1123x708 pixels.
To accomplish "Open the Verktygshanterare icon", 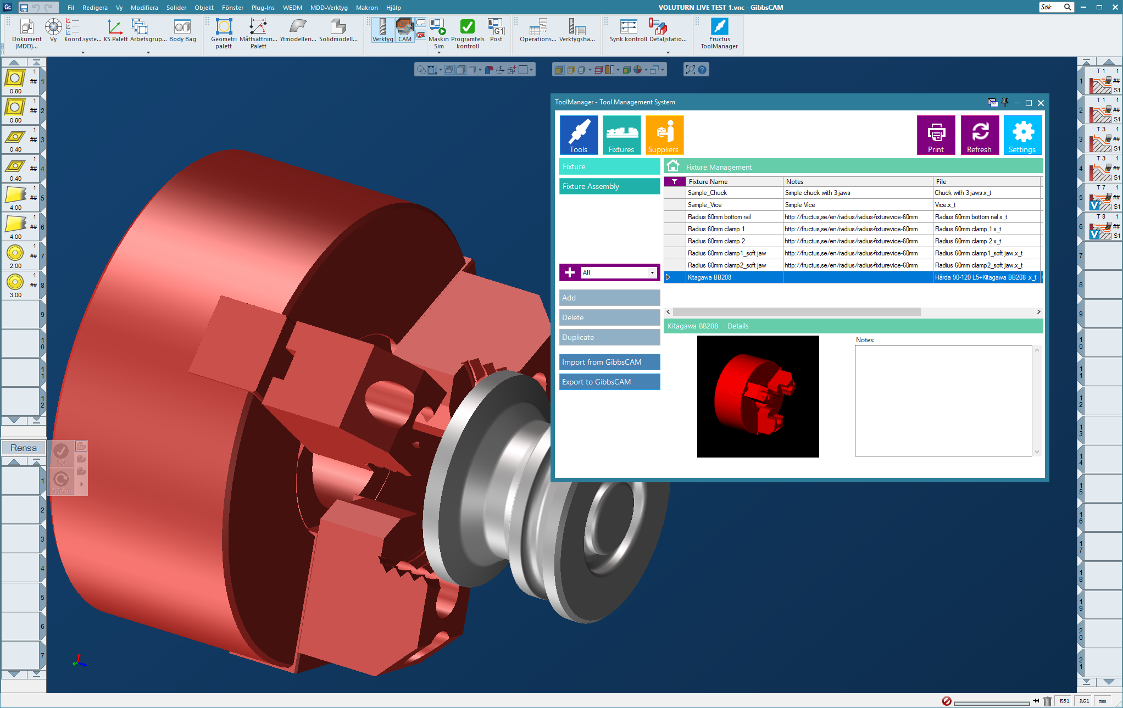I will pos(577,30).
